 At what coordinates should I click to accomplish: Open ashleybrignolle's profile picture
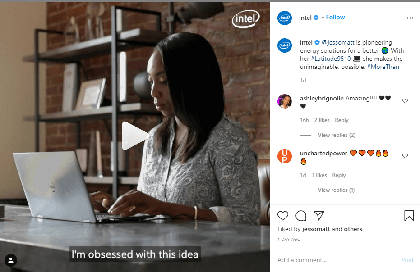point(285,101)
